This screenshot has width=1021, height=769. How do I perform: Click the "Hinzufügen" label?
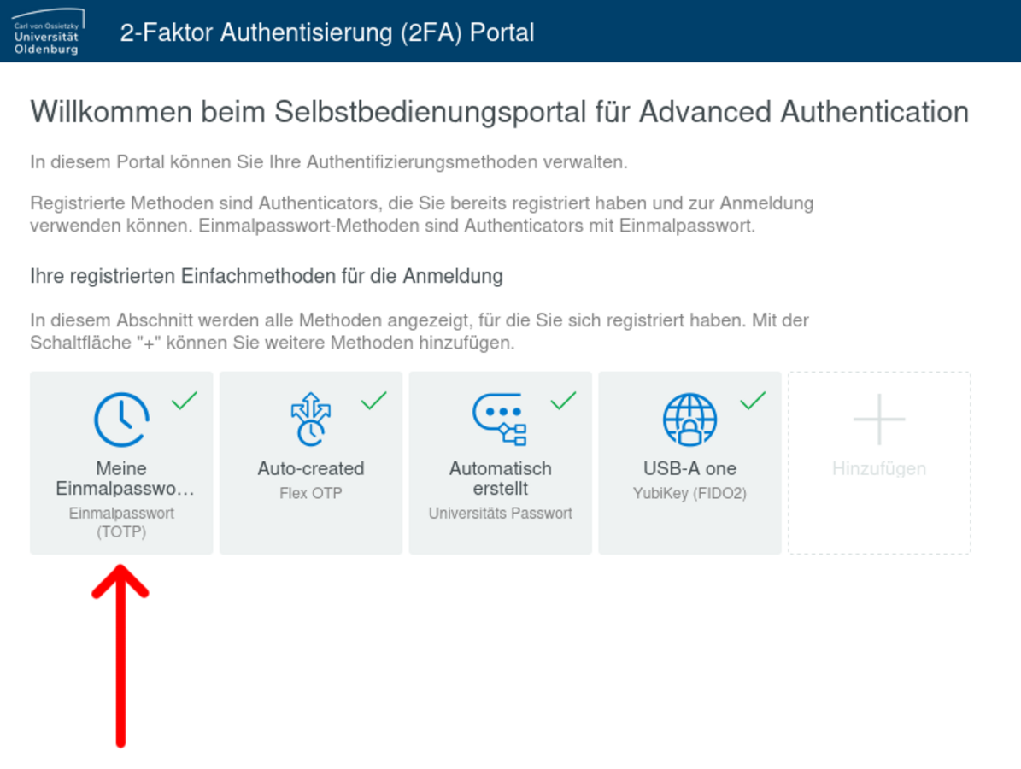point(879,468)
